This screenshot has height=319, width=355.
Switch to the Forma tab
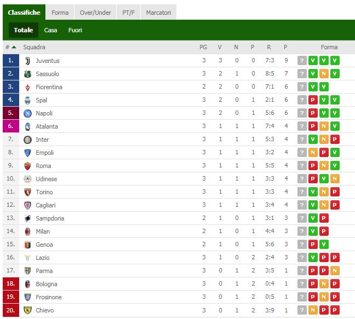[x=60, y=13]
